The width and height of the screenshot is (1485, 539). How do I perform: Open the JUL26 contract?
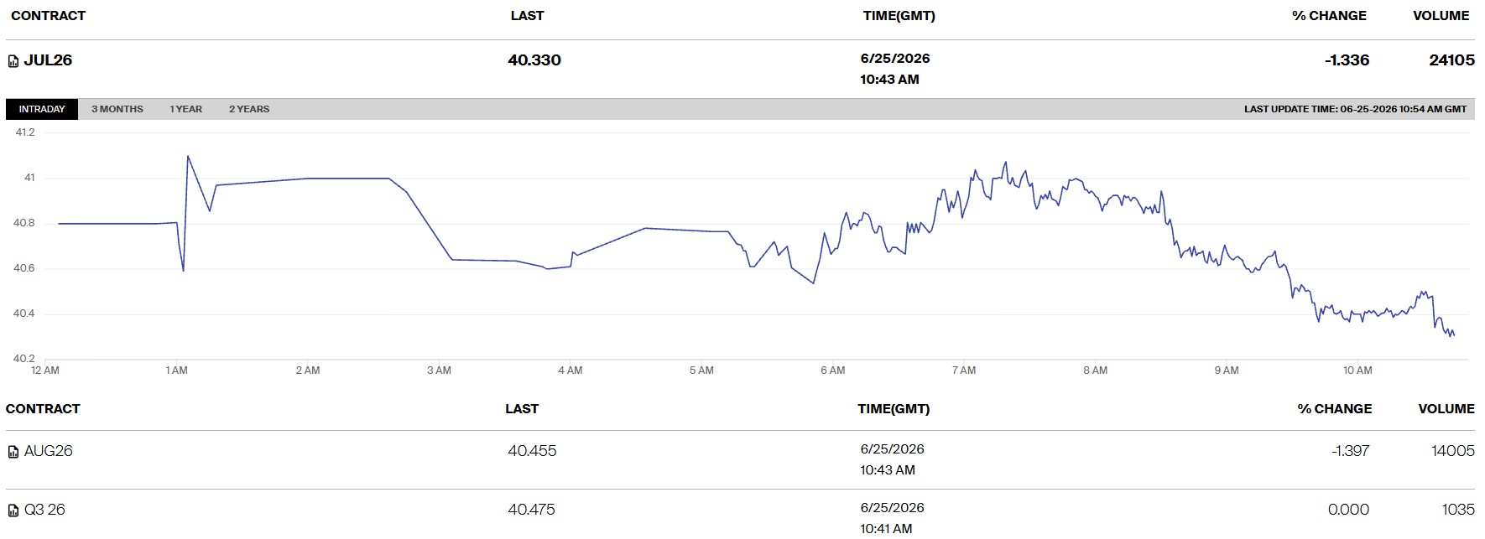pyautogui.click(x=48, y=60)
